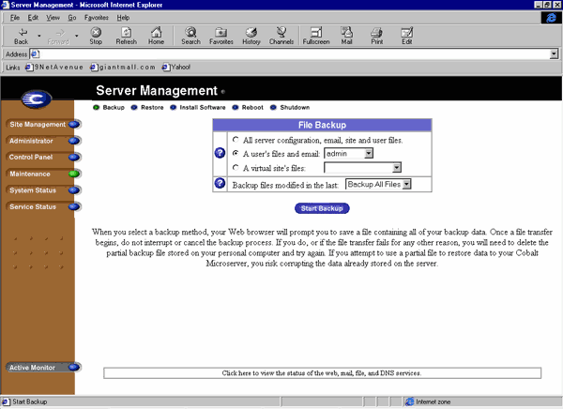Open the Favorites toolbar icon
This screenshot has width=563, height=409.
coord(221,36)
